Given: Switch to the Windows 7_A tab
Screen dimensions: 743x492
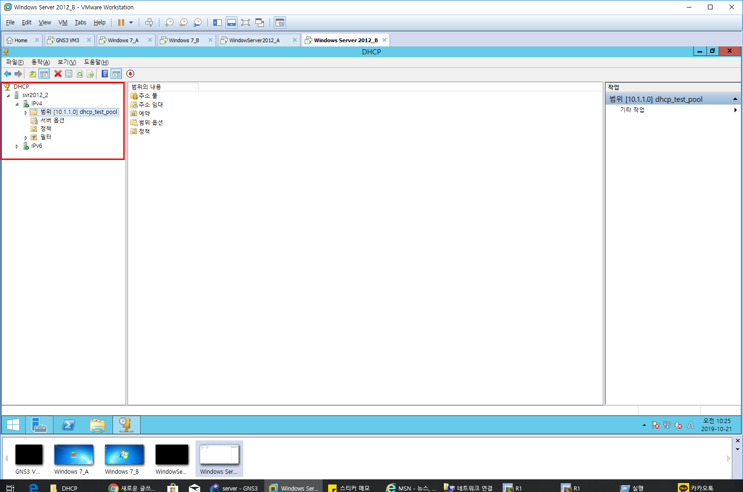Looking at the screenshot, I should pyautogui.click(x=123, y=40).
